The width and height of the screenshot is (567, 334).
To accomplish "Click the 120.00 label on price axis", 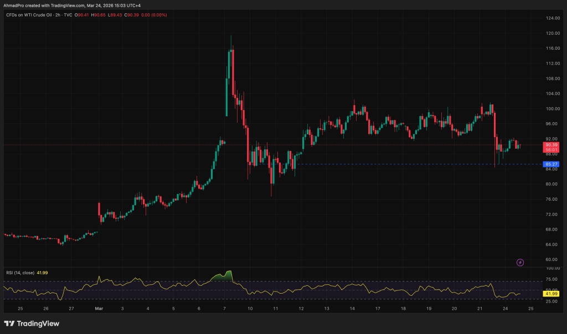I will 552,33.
